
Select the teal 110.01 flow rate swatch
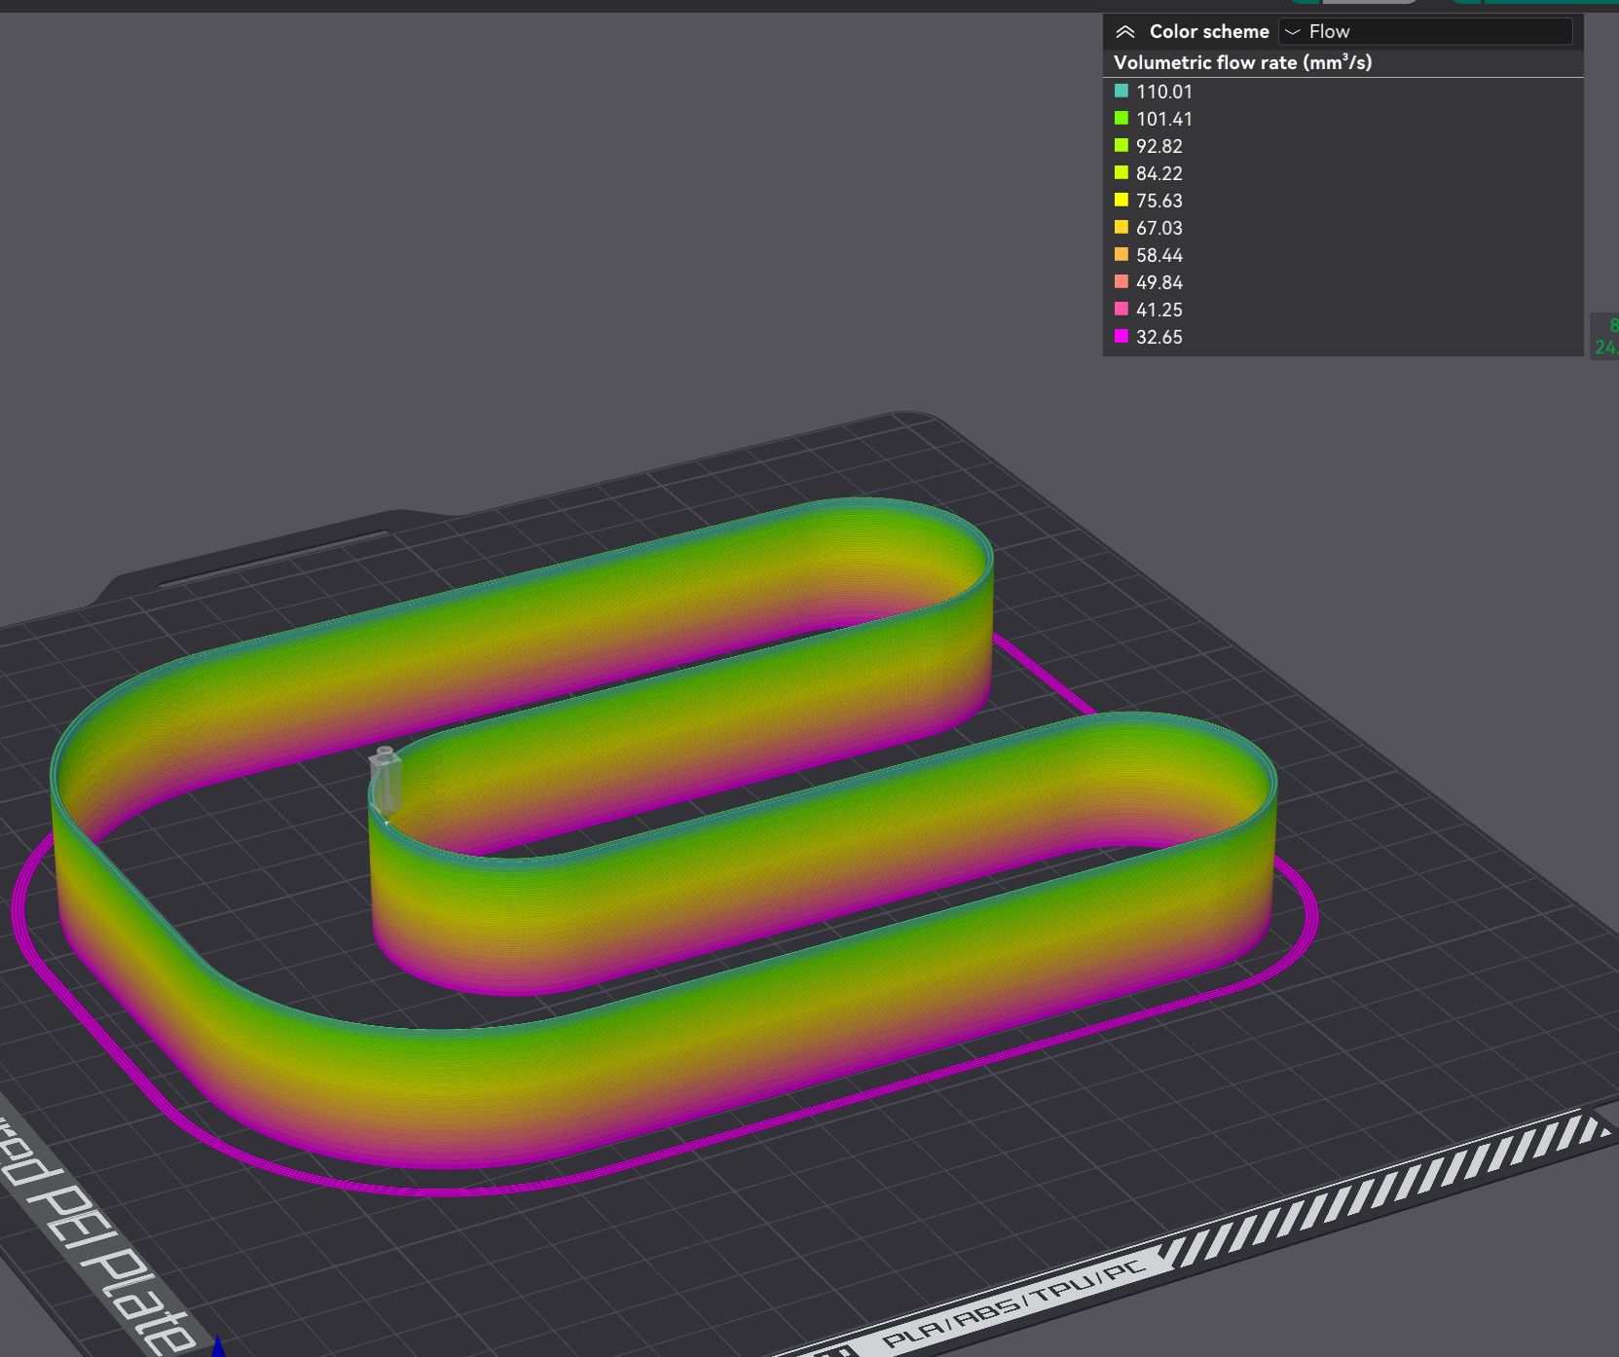click(x=1122, y=92)
